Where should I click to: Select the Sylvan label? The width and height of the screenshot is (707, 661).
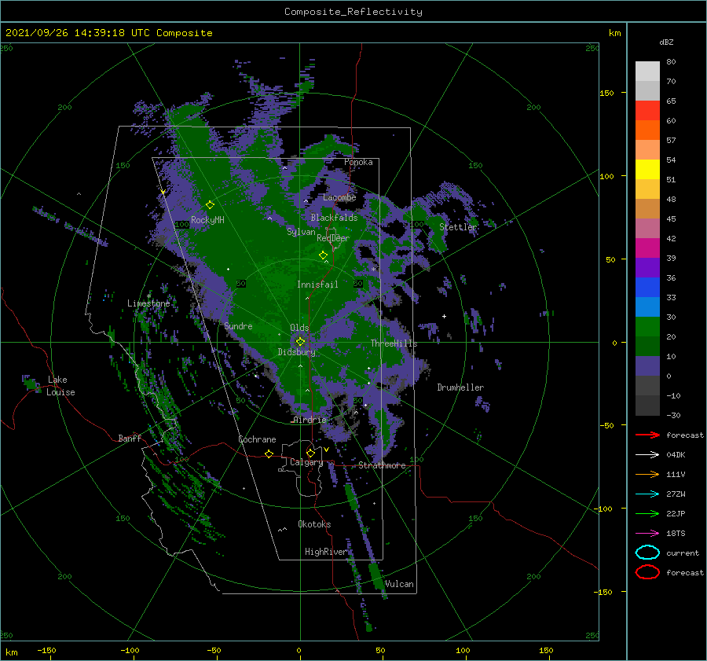(x=301, y=232)
